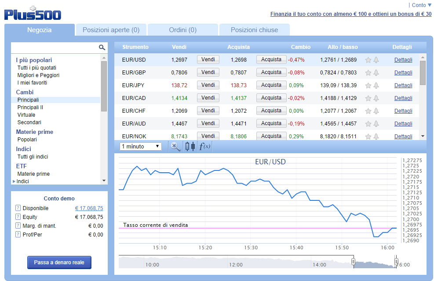The image size is (434, 281).
Task: Click Passa a denaro reale button
Action: [59, 262]
